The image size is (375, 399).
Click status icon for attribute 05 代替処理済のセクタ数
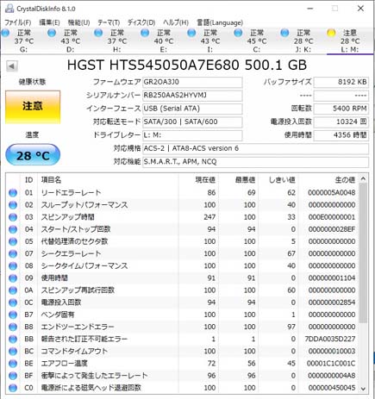pyautogui.click(x=13, y=241)
